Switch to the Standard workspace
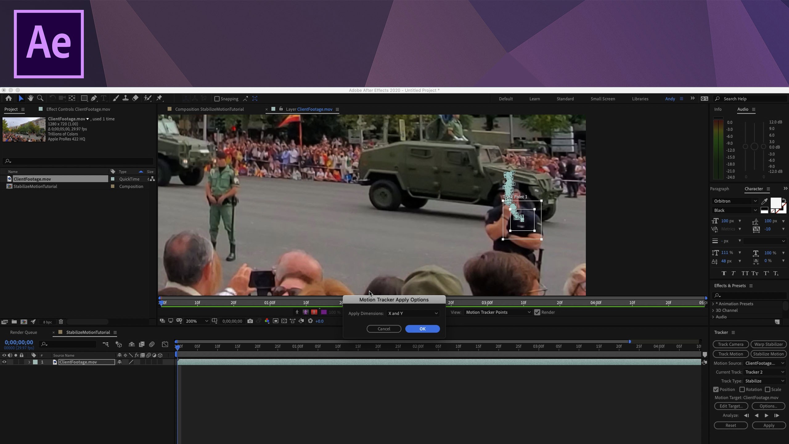The width and height of the screenshot is (789, 444). (x=565, y=99)
